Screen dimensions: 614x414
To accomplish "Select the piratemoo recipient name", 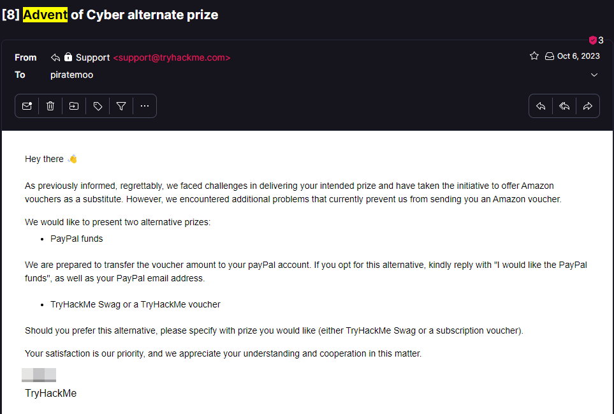I will 71,75.
